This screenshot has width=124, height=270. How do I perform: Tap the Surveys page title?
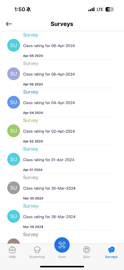(62, 24)
